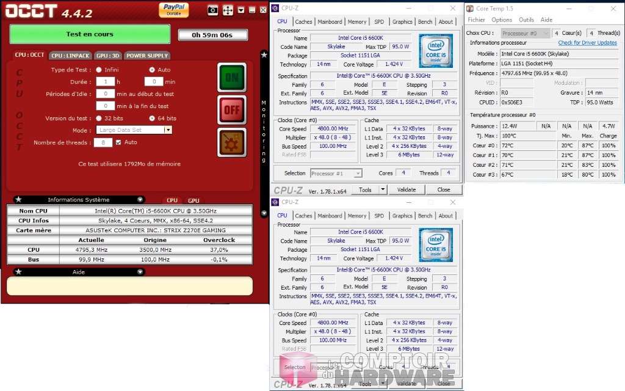Open the Bench tab in upper CPU-Z
Image resolution: width=625 pixels, height=391 pixels.
click(x=425, y=21)
